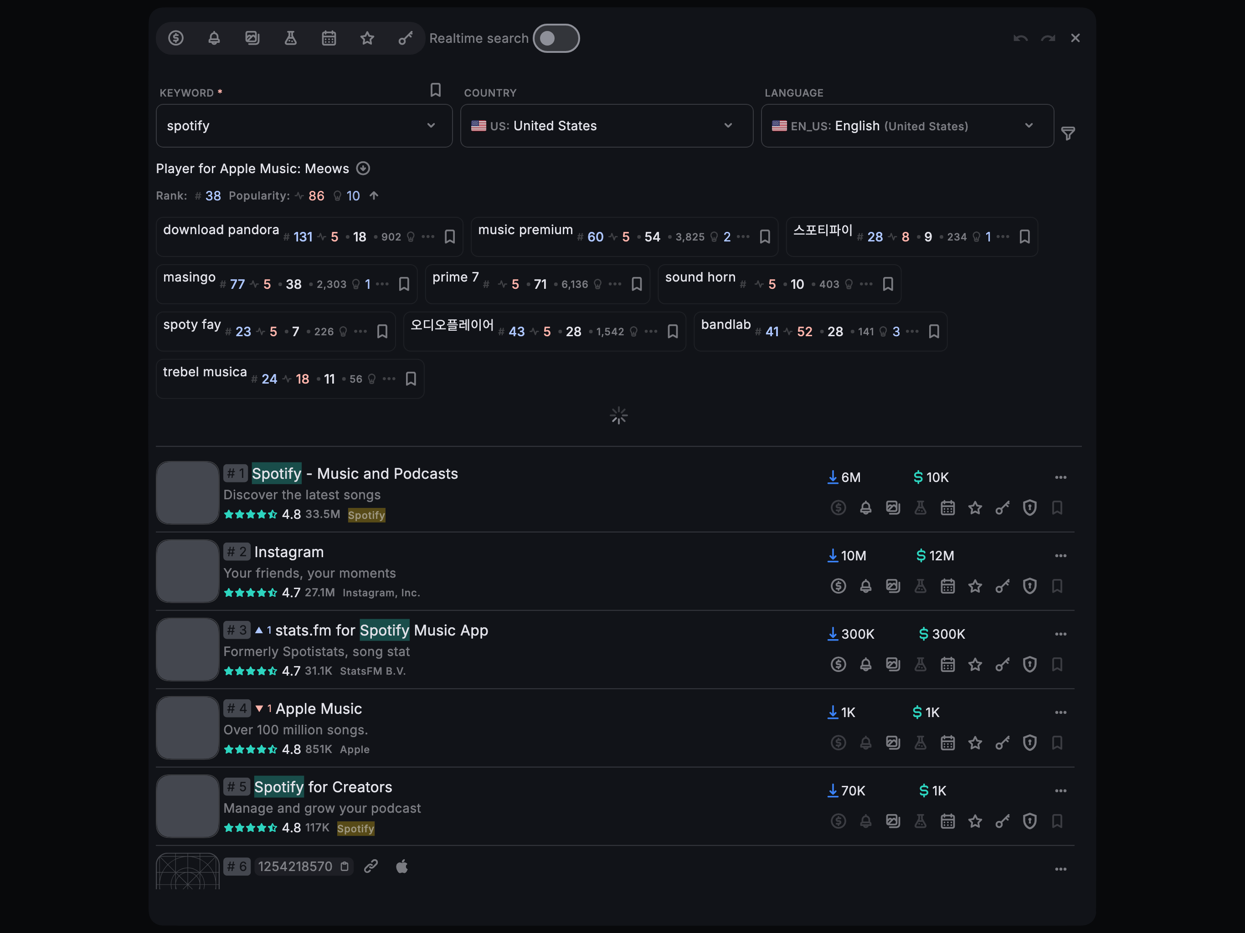
Task: Open more menu for Instagram row
Action: (x=1060, y=555)
